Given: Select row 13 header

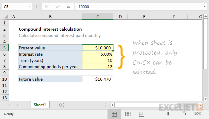Looking at the screenshot, I should pos(4,98).
